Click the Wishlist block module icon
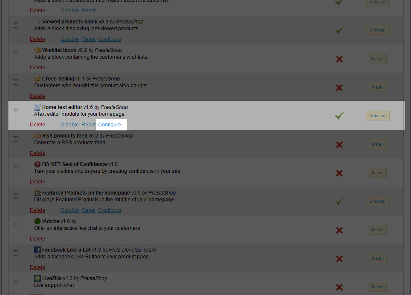 click(x=38, y=50)
